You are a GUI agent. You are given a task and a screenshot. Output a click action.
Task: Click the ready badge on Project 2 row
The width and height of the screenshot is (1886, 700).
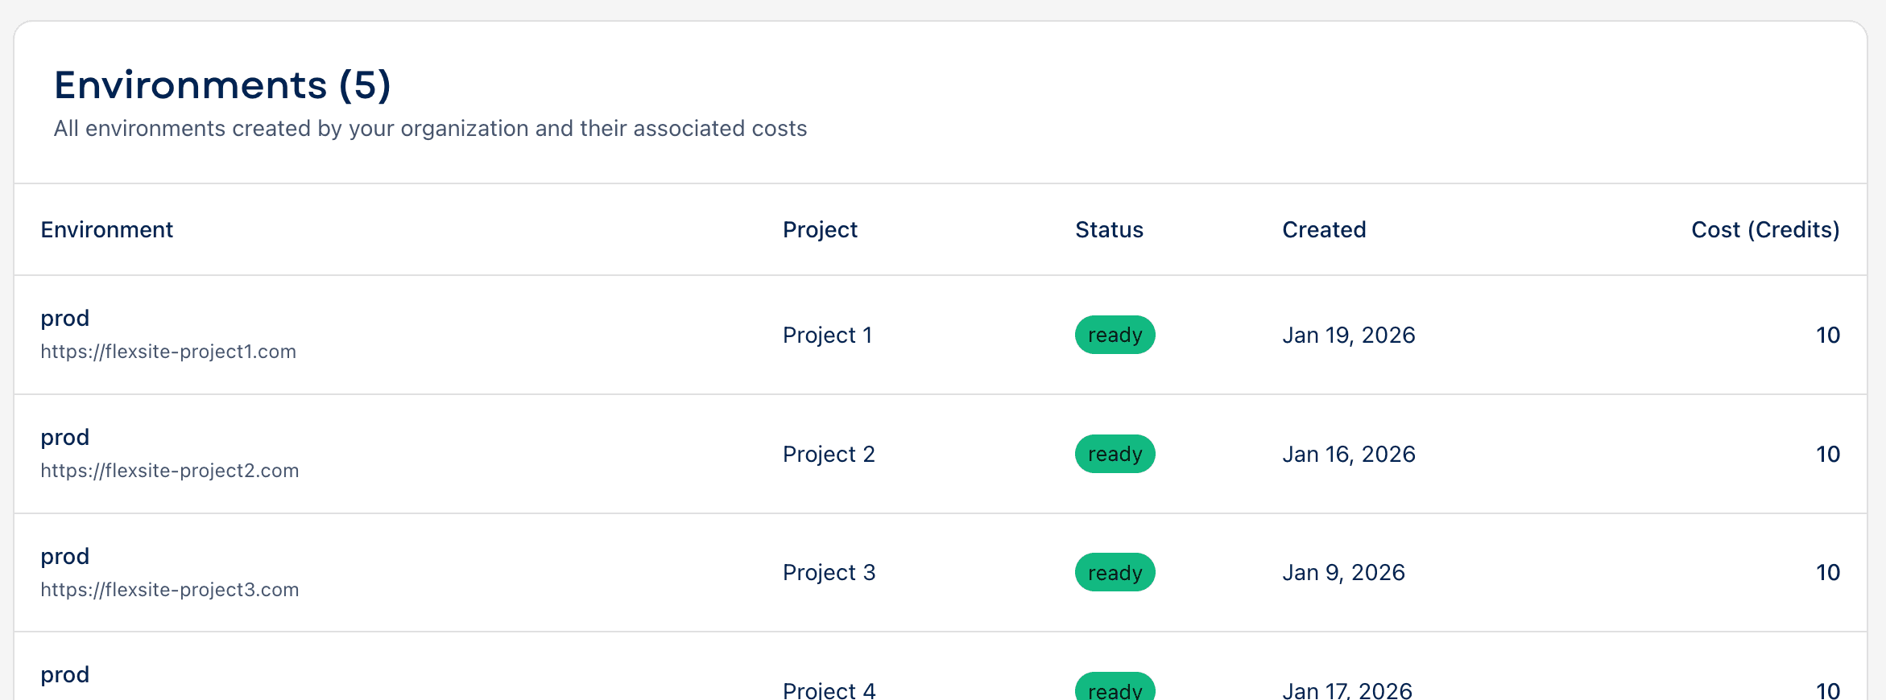point(1115,454)
